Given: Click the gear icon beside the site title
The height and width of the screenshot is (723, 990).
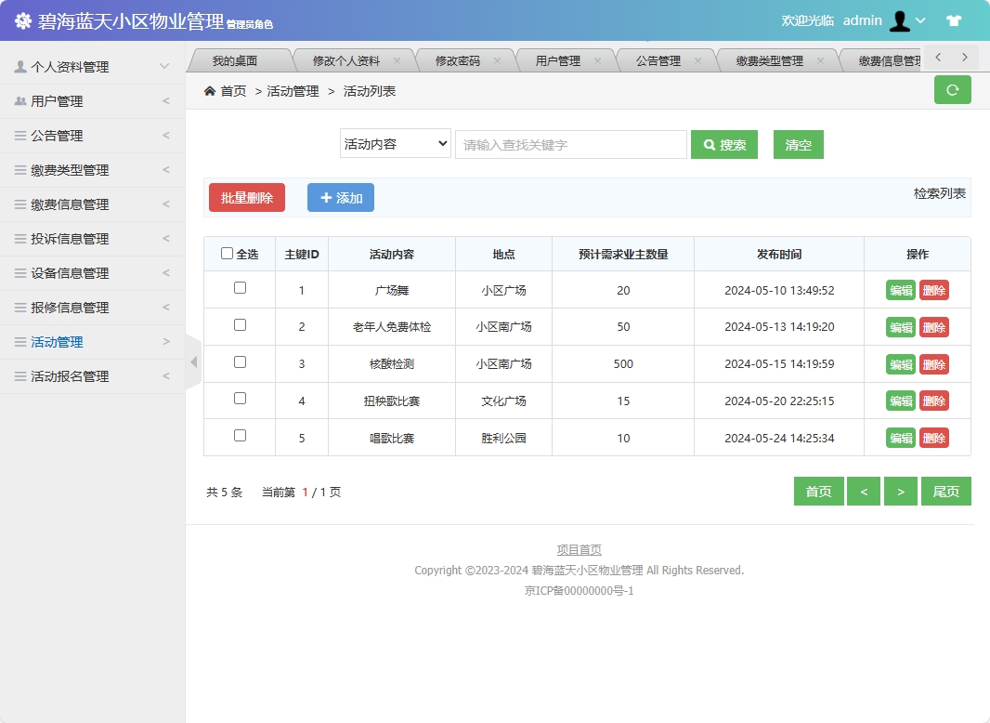Looking at the screenshot, I should tap(22, 20).
